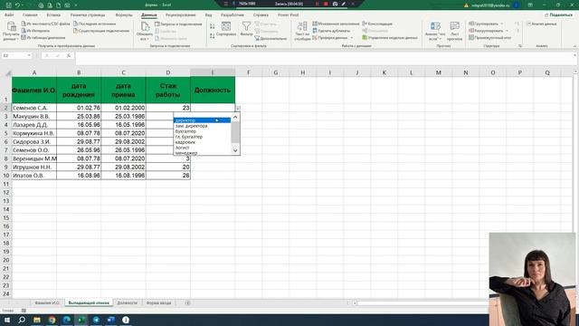
Task: Select директор from the dropdown list
Action: tap(202, 120)
